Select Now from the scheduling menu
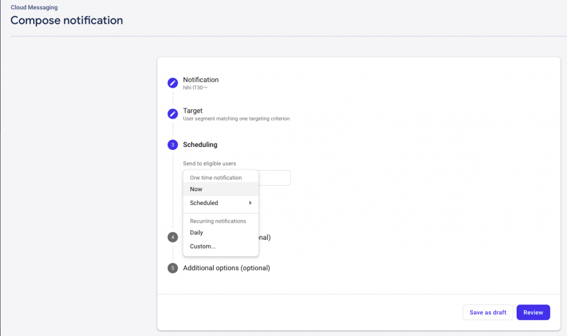Screen dimensions: 567x336 coord(197,189)
